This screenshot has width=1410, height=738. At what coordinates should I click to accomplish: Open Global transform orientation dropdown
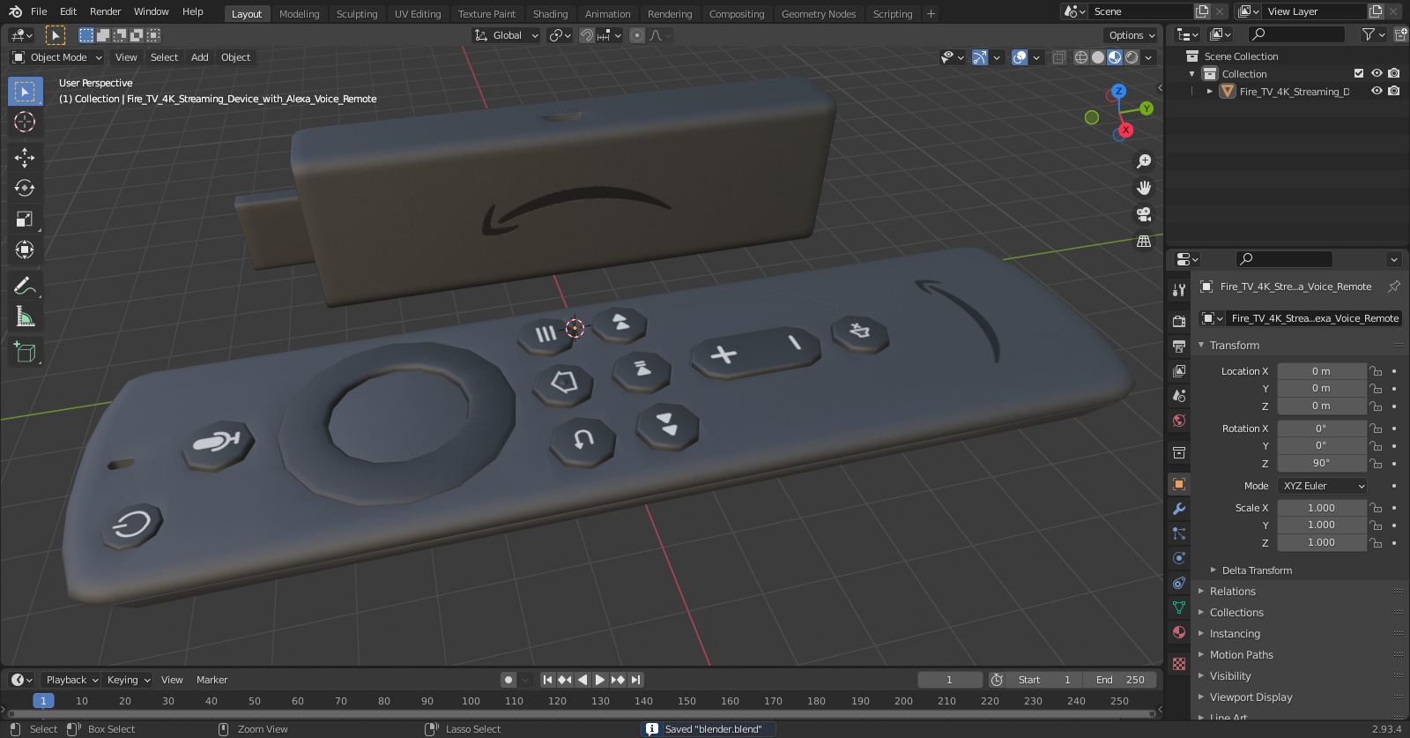(x=506, y=35)
